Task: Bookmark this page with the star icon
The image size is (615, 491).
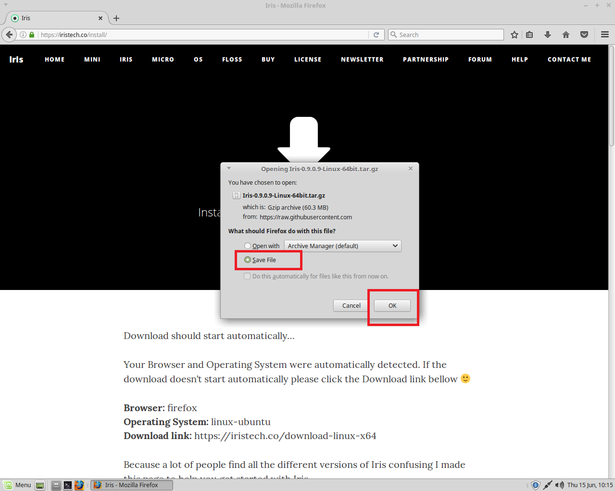Action: click(x=515, y=35)
